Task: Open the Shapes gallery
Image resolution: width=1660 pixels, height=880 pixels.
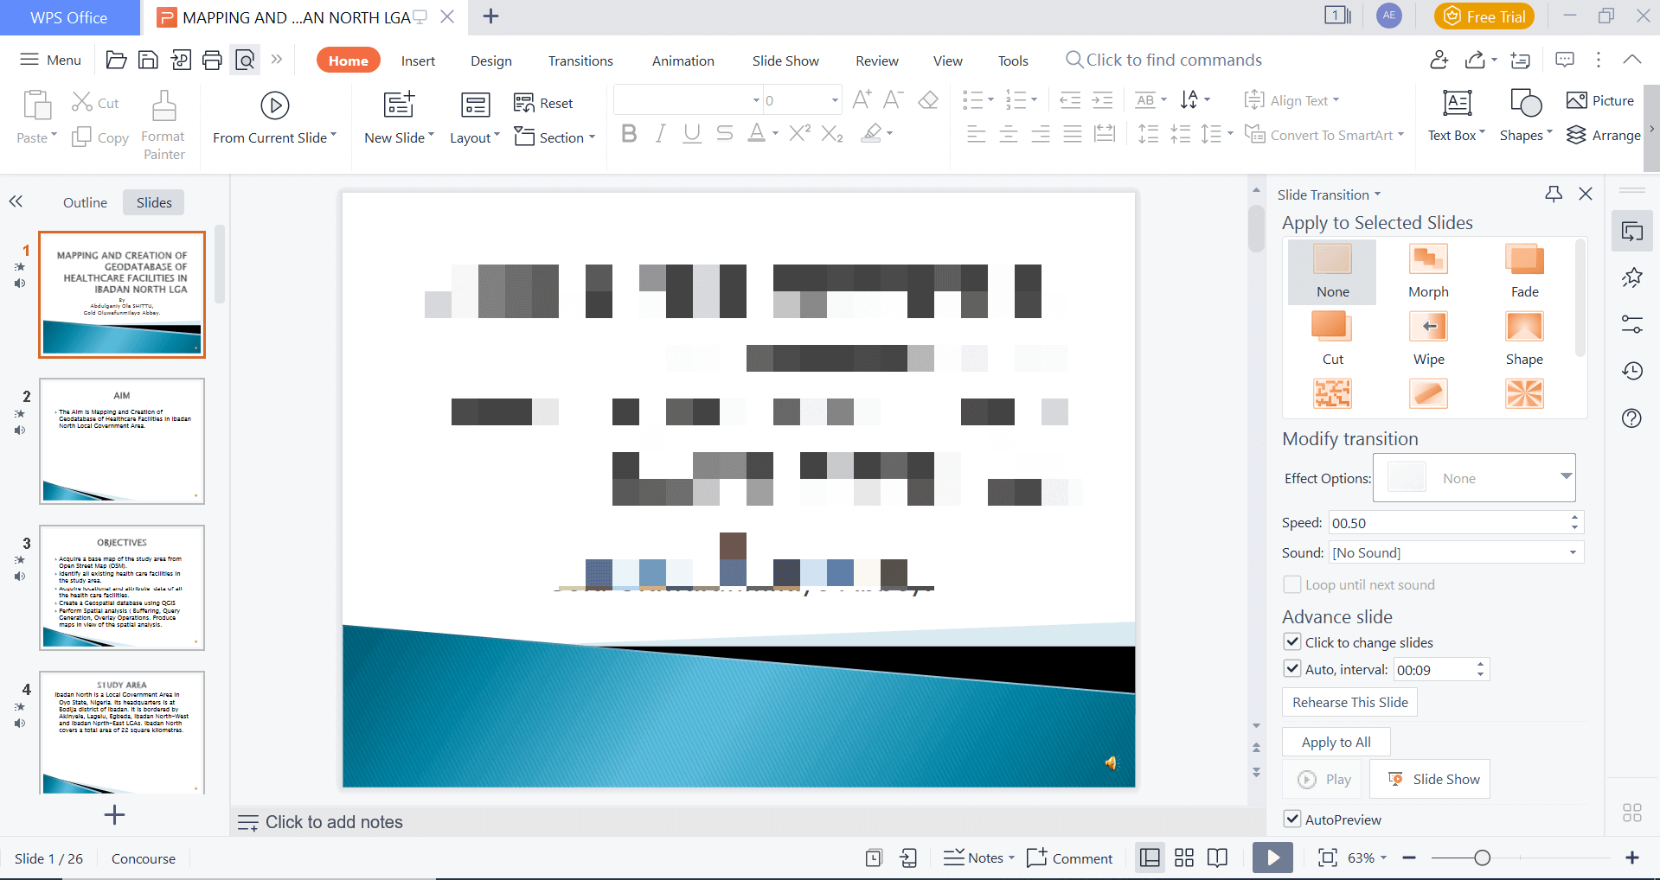Action: coord(1525,117)
